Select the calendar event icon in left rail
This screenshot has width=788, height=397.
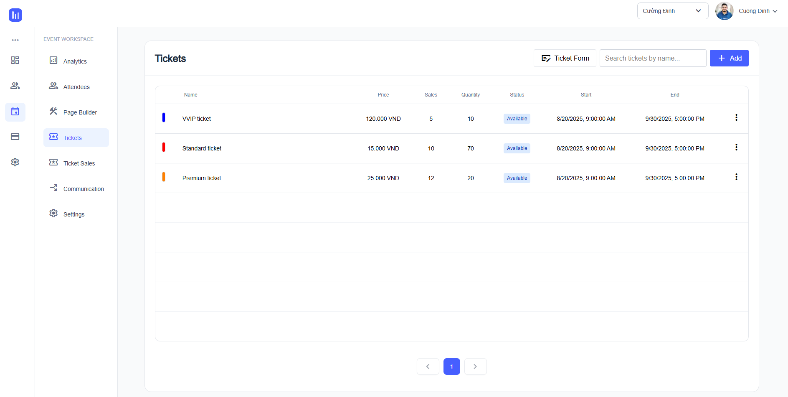click(15, 112)
